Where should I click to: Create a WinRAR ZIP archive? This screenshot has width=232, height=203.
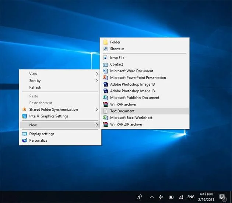(145, 124)
